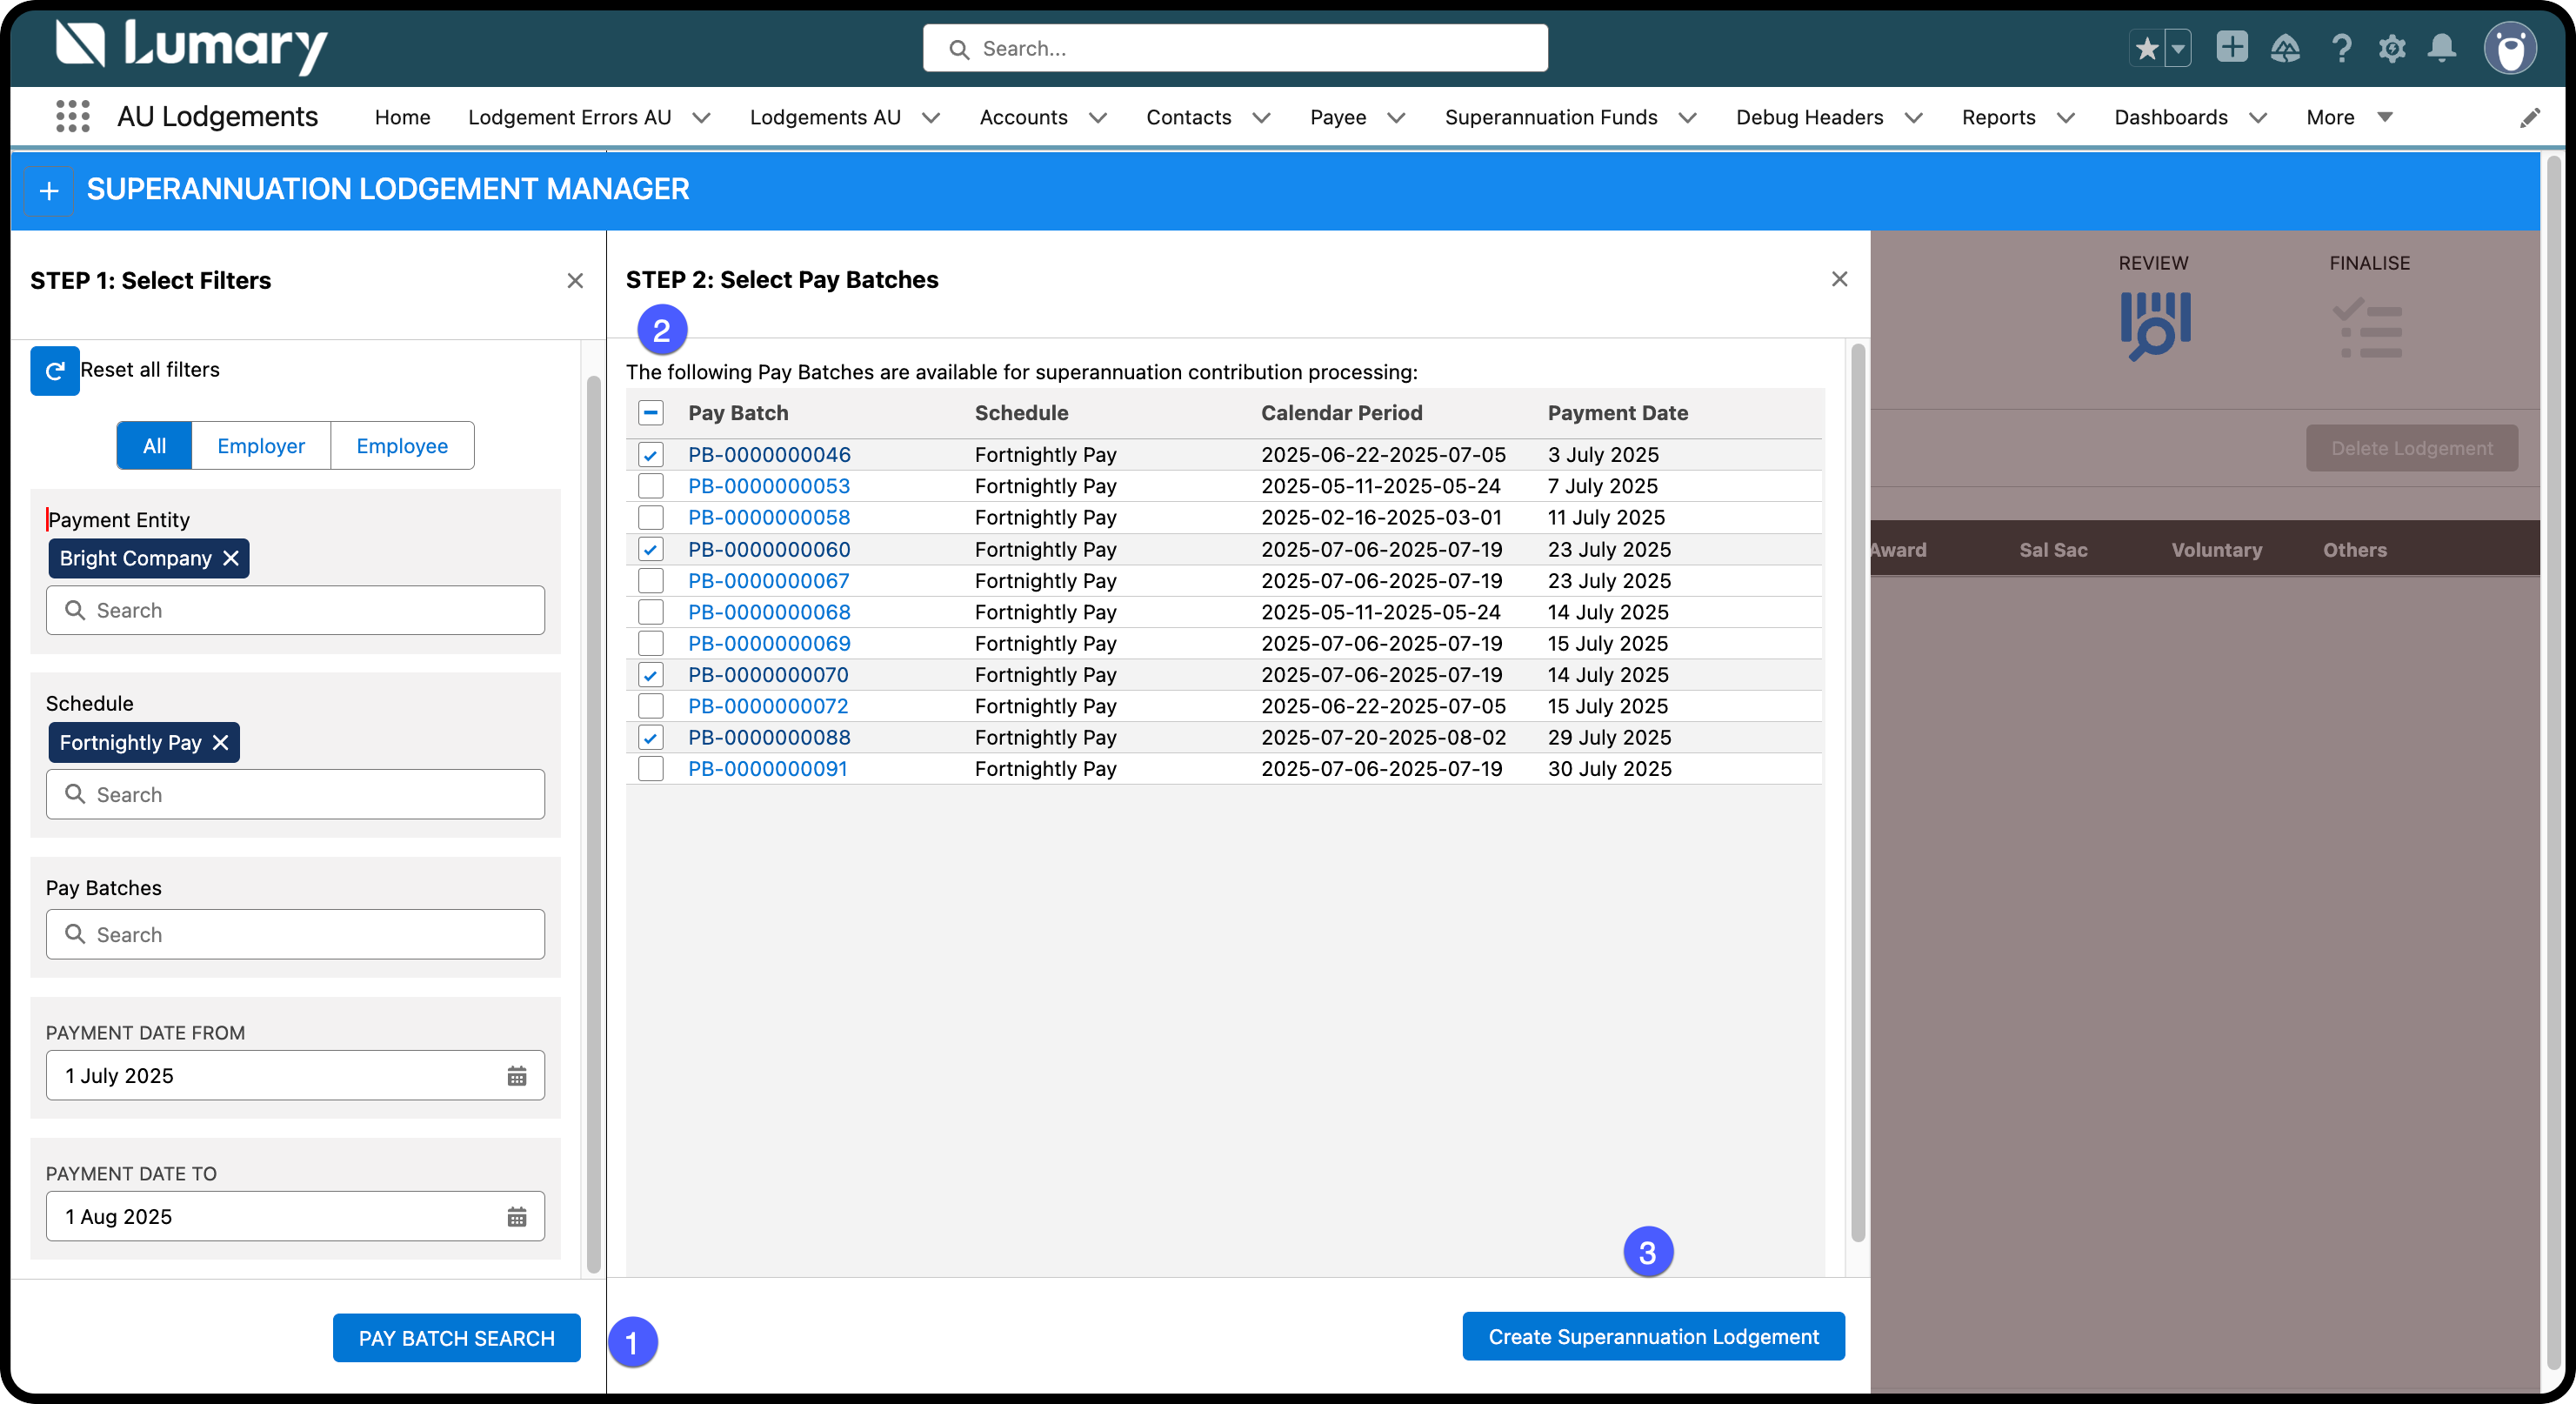Click the Reset all filters refresh icon
This screenshot has width=2576, height=1404.
click(x=55, y=371)
